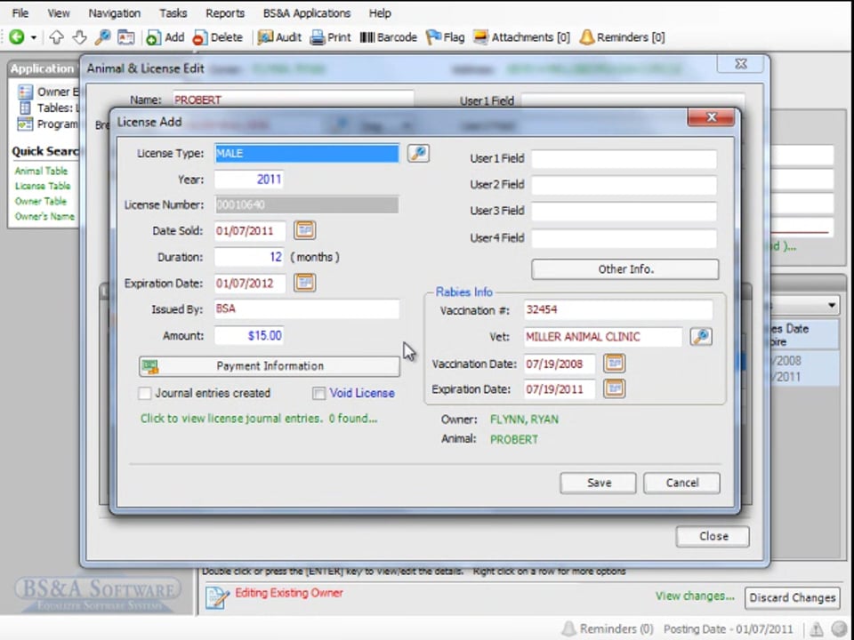This screenshot has height=640, width=854.
Task: Click owner name FLYNN, RYAN
Action: (x=524, y=420)
